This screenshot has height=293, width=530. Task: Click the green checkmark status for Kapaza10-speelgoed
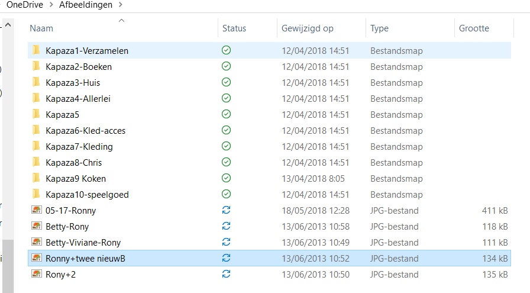coord(226,194)
